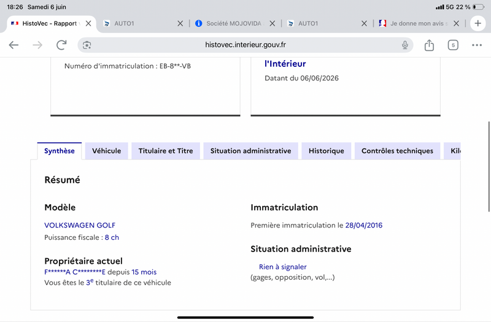Click the l'Intérieur heading link

(285, 64)
